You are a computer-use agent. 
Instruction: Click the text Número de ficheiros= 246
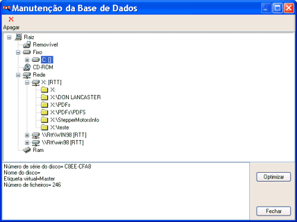tap(32, 185)
